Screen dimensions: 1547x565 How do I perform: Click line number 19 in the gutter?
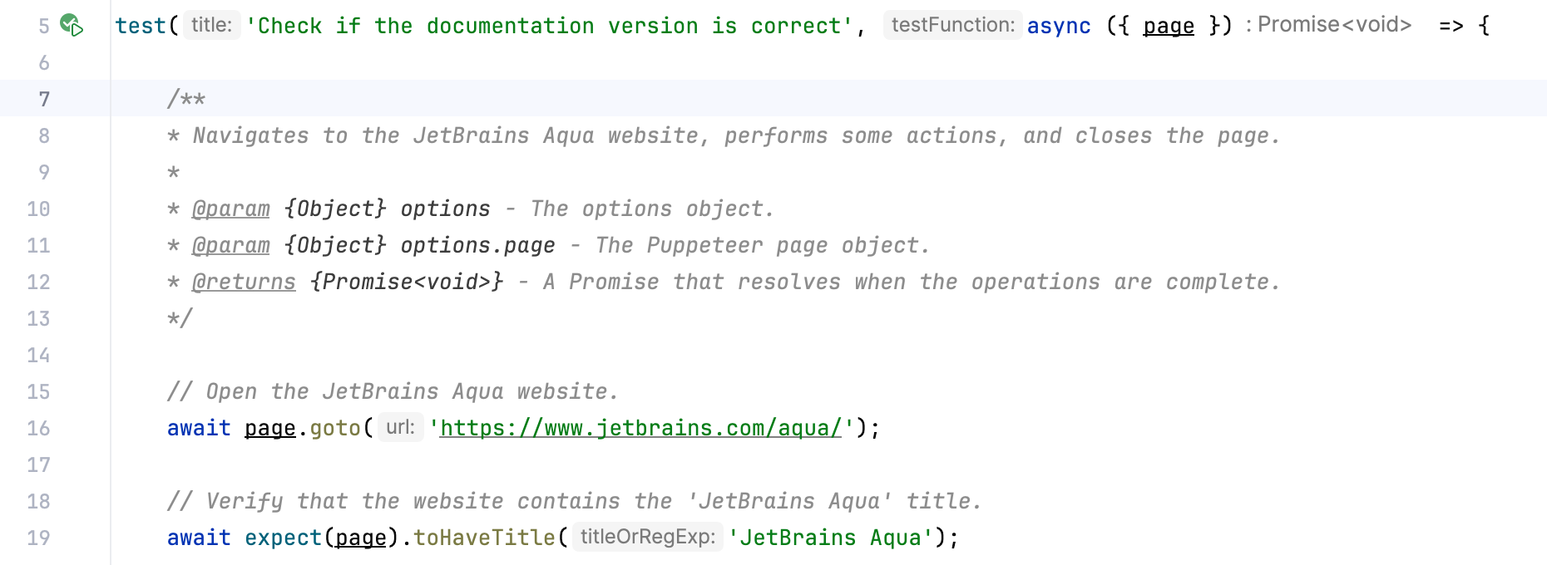[x=38, y=538]
